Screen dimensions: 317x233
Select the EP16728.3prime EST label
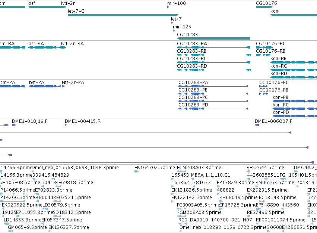(238, 205)
